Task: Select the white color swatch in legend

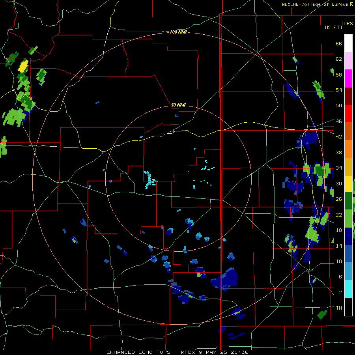Action: [348, 43]
